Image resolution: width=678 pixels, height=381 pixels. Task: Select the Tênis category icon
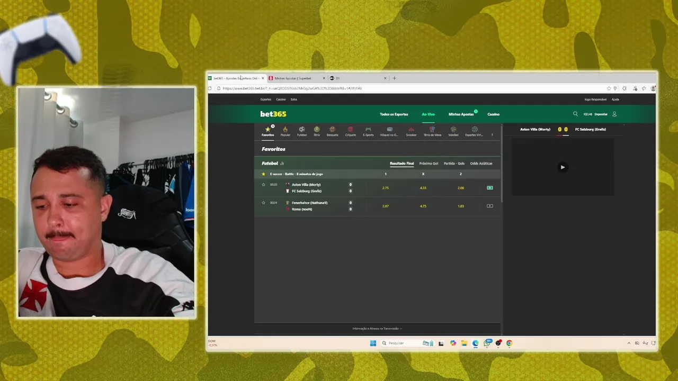(316, 131)
